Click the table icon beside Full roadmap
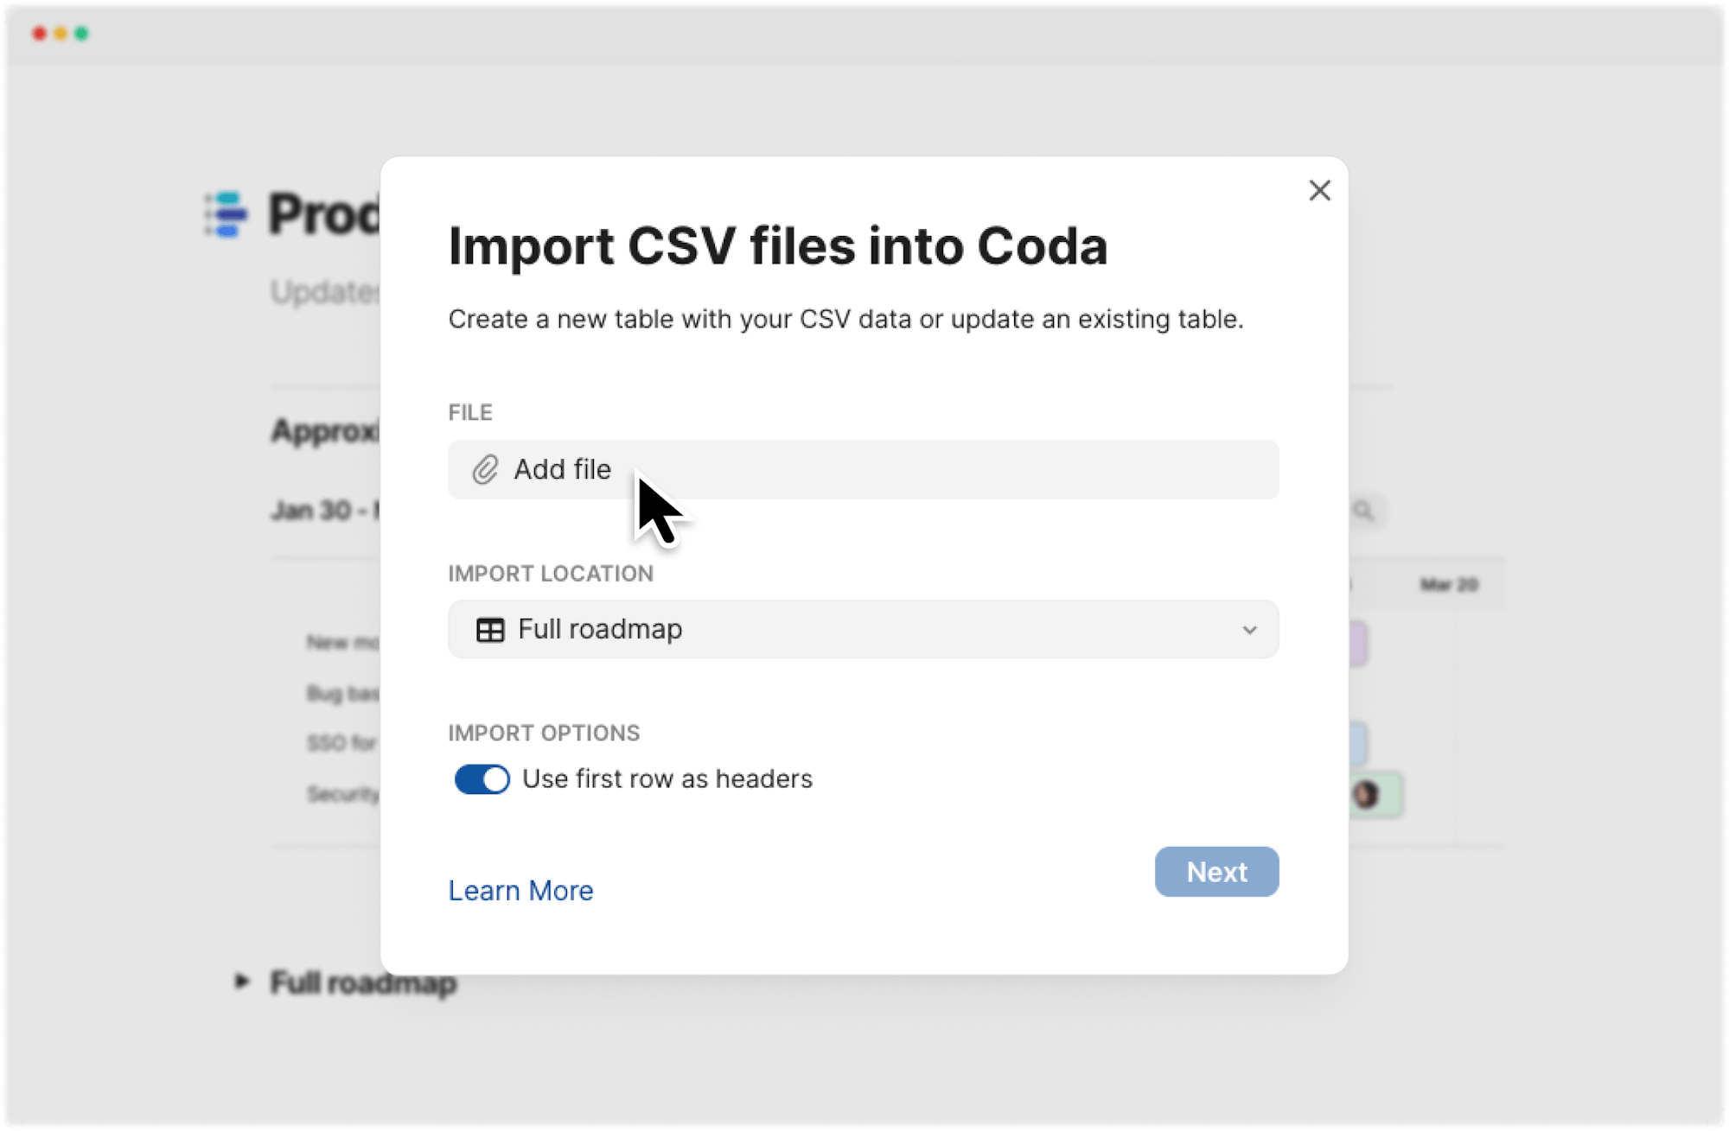Image resolution: width=1729 pixels, height=1131 pixels. [490, 630]
